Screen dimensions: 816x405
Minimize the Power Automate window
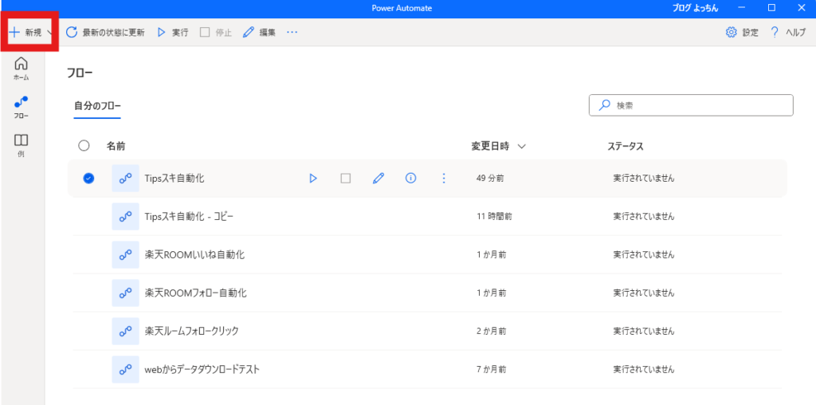click(x=743, y=7)
